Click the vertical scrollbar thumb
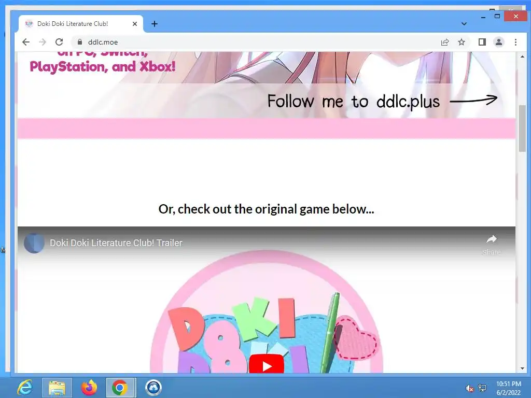 522,129
